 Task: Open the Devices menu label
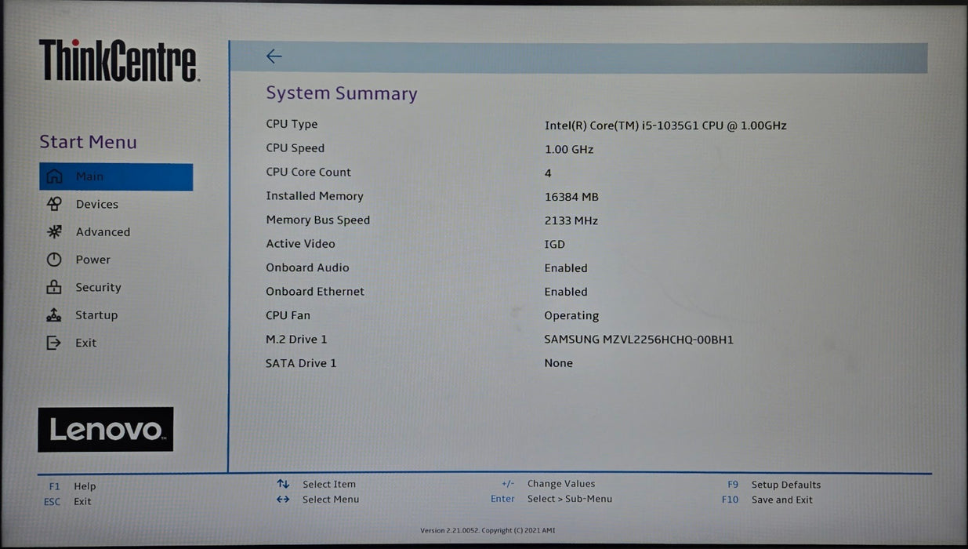(x=97, y=204)
